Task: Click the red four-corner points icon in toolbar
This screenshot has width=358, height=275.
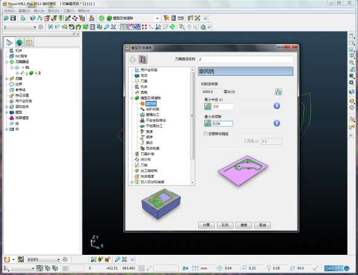Action: coord(144,27)
